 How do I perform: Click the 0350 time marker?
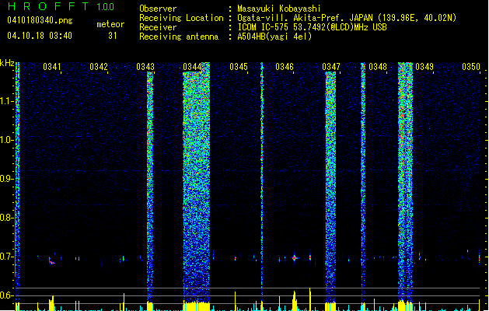pyautogui.click(x=471, y=67)
